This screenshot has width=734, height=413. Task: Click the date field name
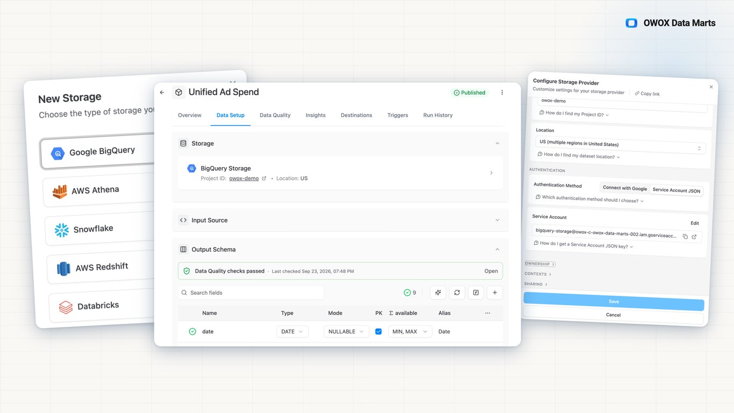(208, 331)
